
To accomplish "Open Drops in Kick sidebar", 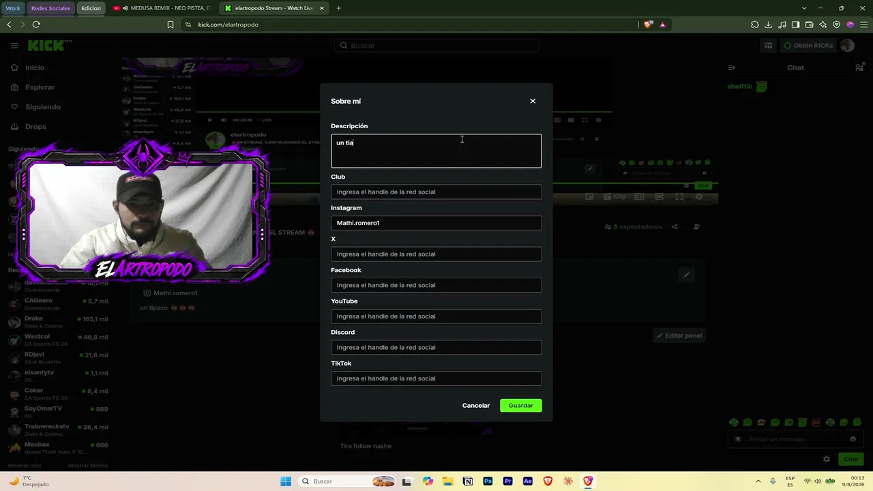I will [36, 127].
